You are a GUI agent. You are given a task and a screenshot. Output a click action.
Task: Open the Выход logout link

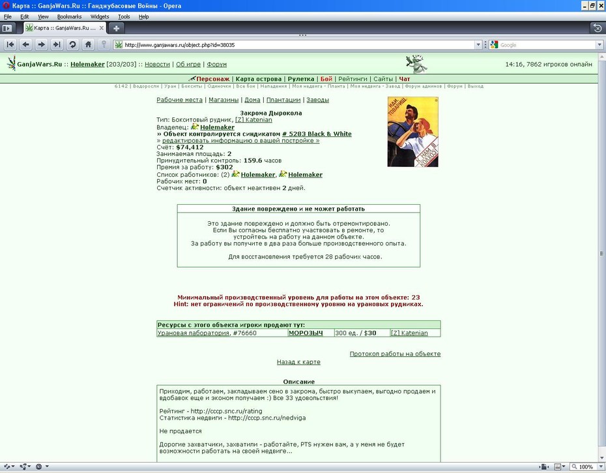pos(476,86)
